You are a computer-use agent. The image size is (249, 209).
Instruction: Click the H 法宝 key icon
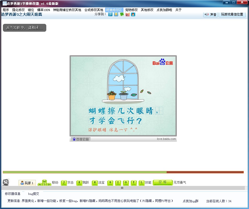click(x=95, y=183)
